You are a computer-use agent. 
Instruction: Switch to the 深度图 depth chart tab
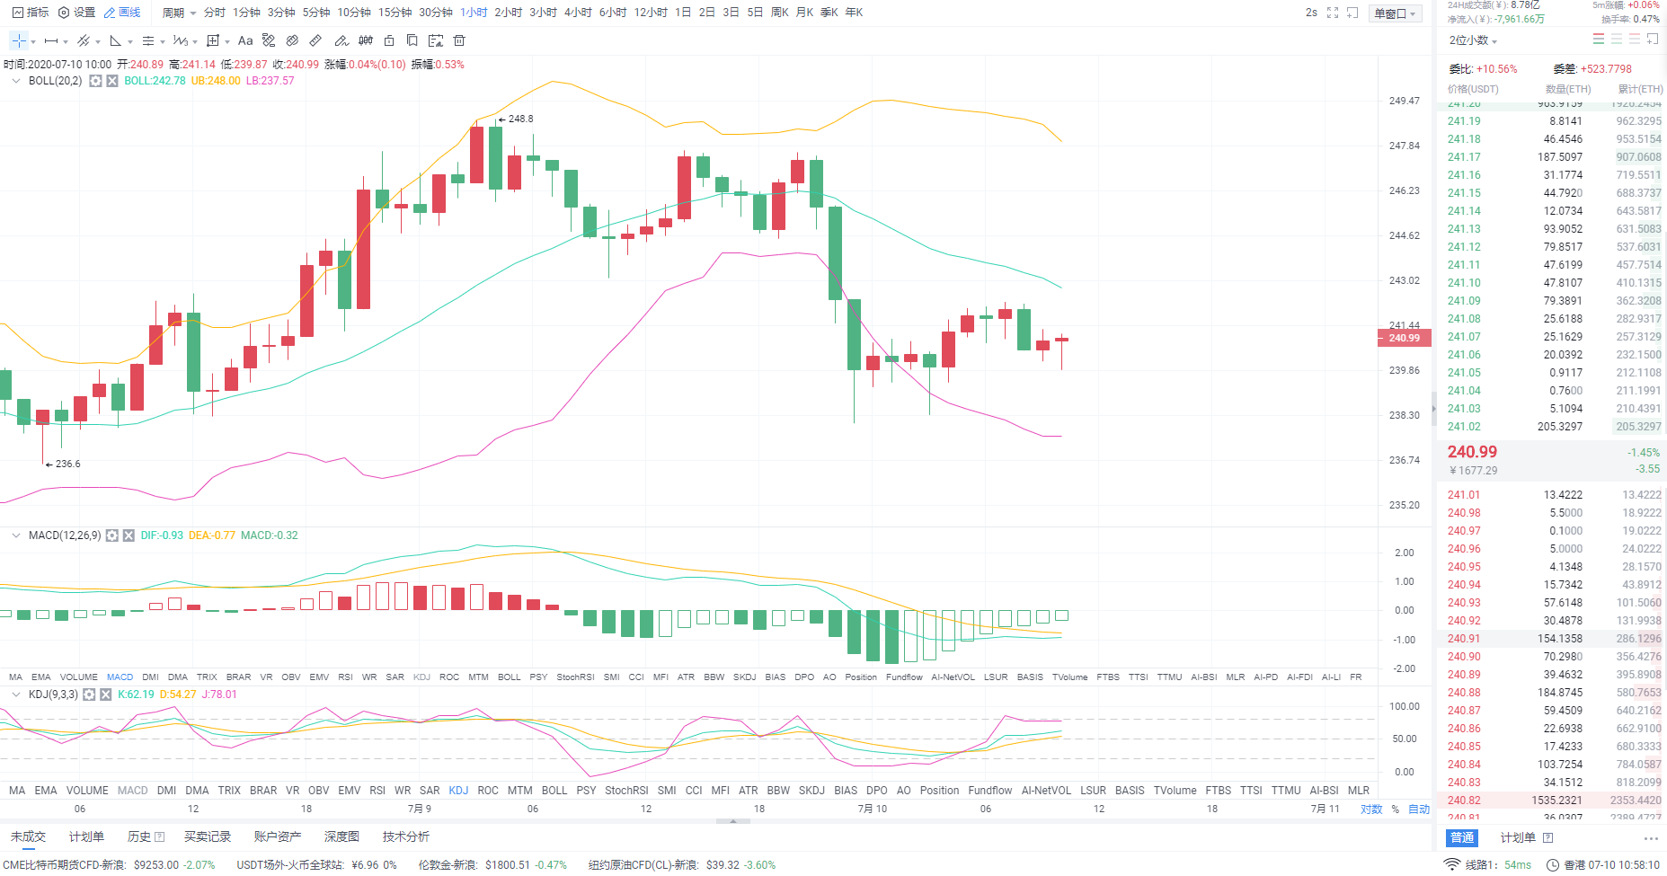click(x=341, y=836)
